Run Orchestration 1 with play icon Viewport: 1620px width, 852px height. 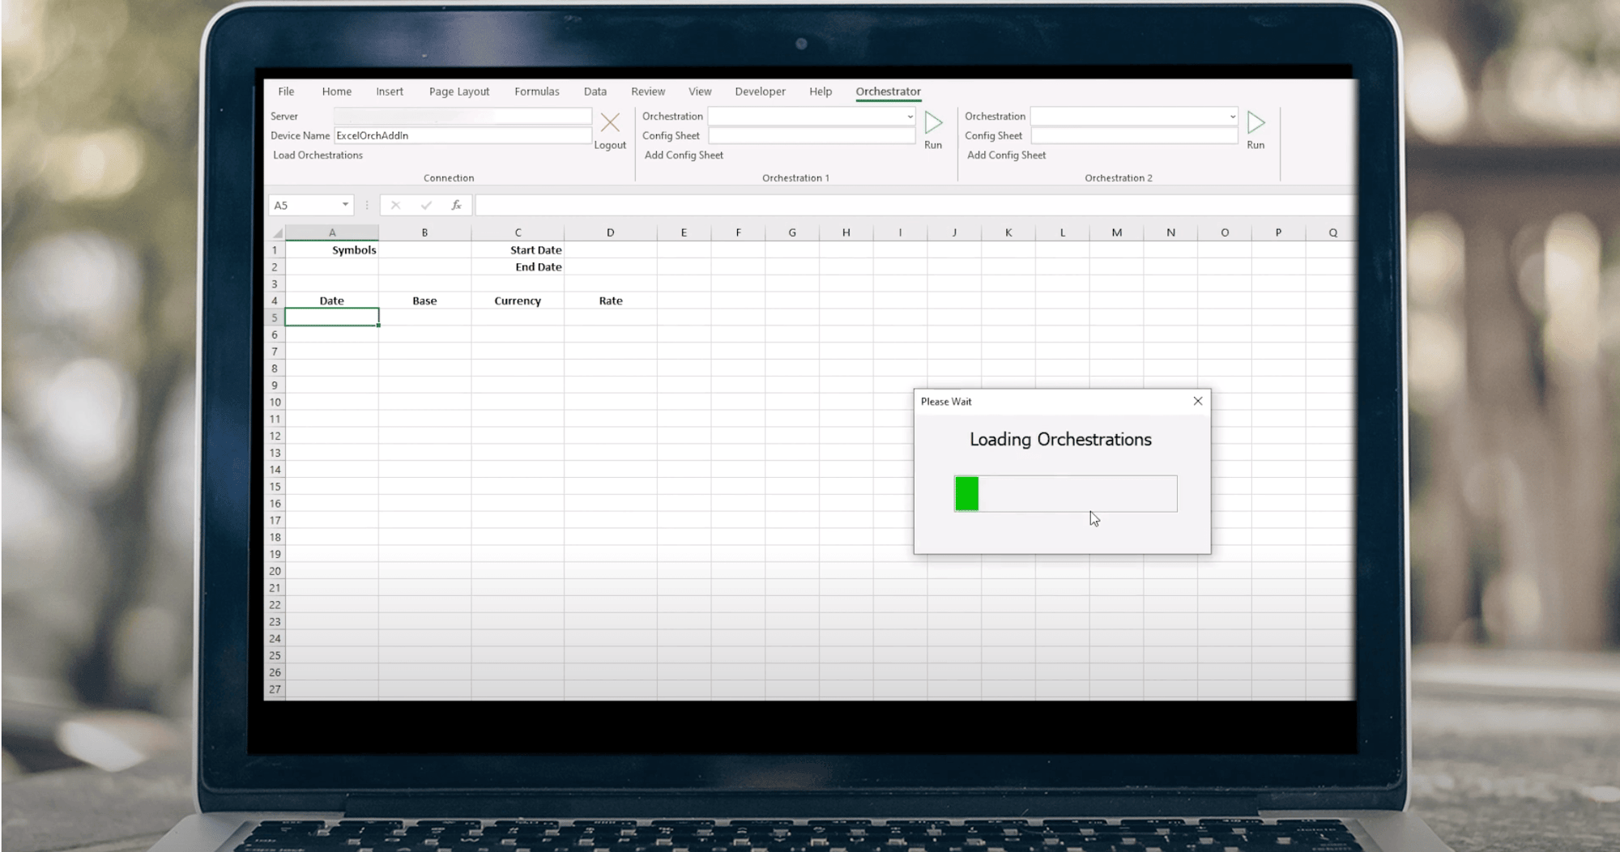[x=933, y=123]
